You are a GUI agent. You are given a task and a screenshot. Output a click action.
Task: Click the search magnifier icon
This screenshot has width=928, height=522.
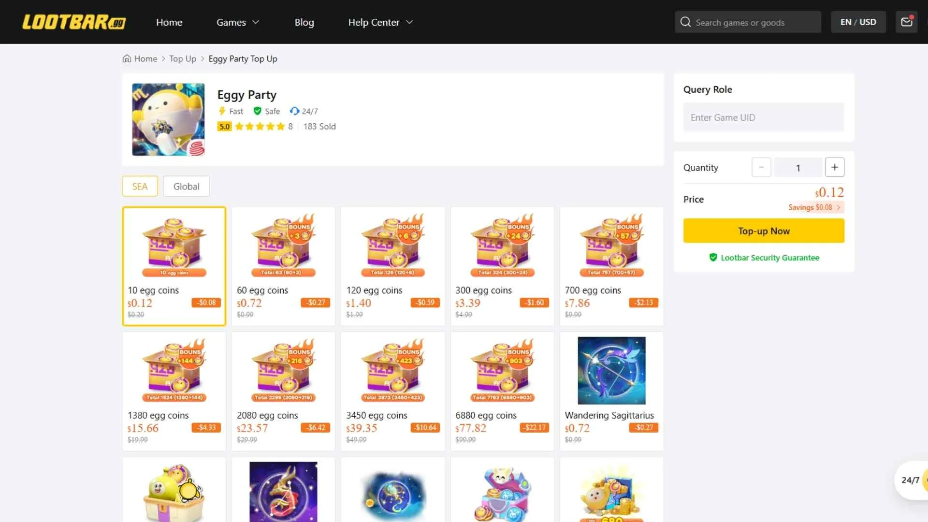pyautogui.click(x=685, y=22)
